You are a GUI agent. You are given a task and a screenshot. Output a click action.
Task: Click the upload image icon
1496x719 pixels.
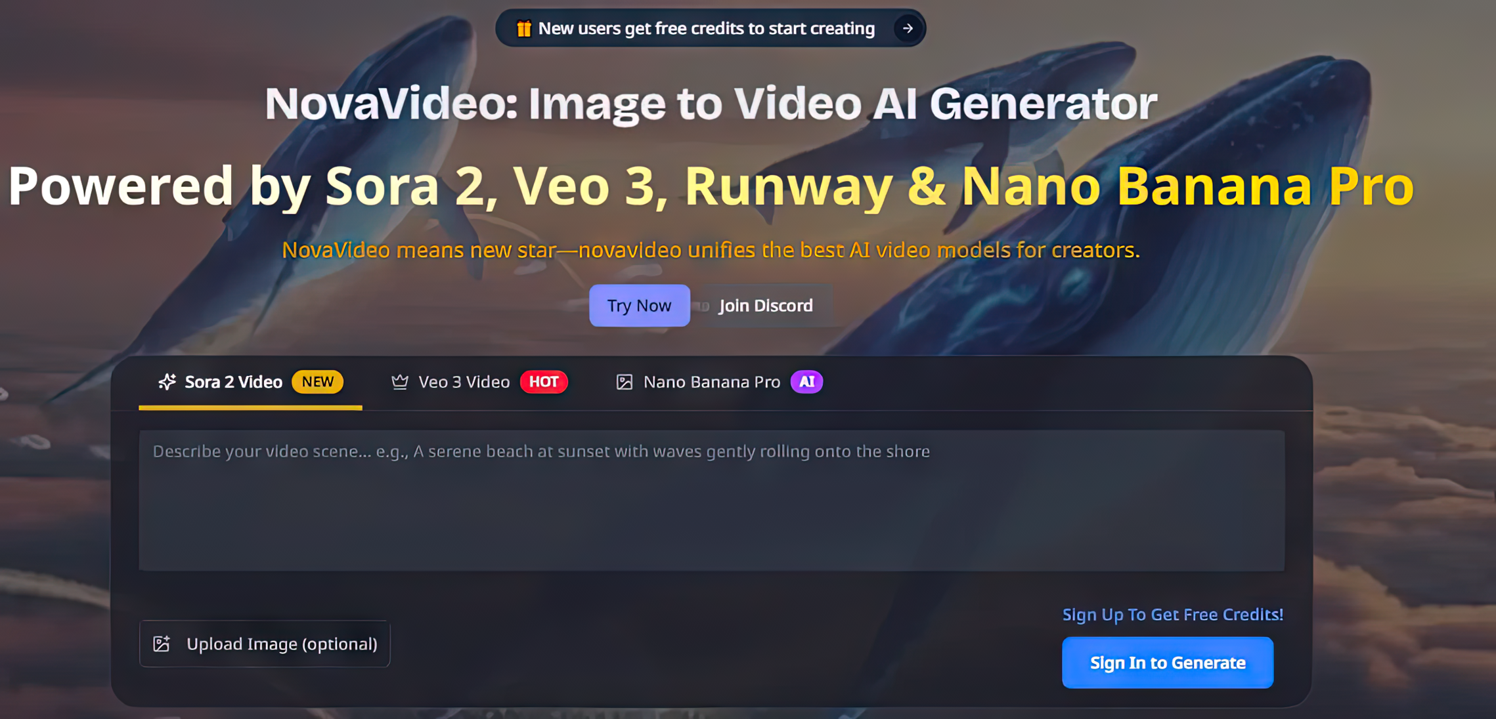(x=162, y=644)
